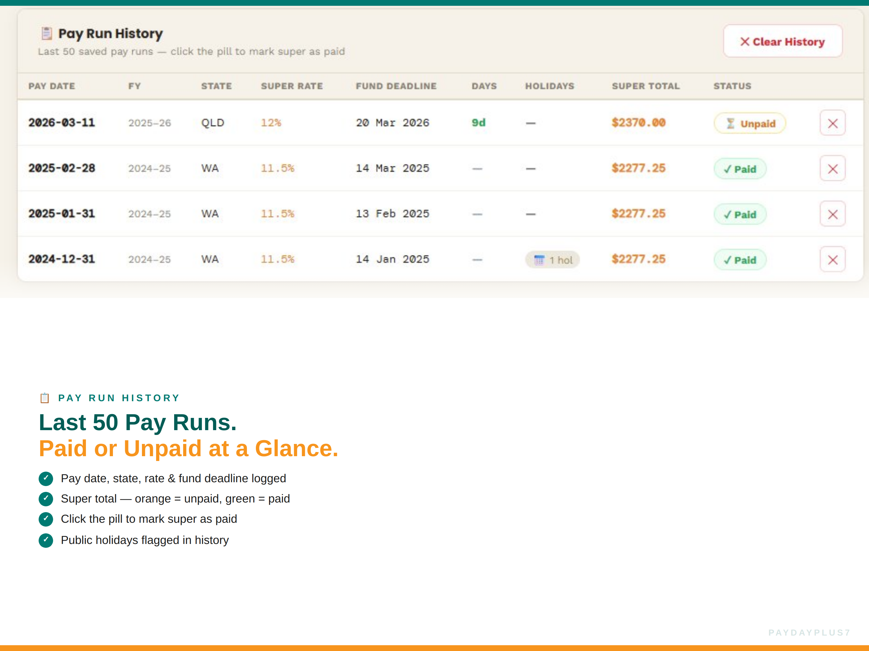The height and width of the screenshot is (651, 869).
Task: Click the red X icon inside Clear History
Action: pyautogui.click(x=745, y=41)
